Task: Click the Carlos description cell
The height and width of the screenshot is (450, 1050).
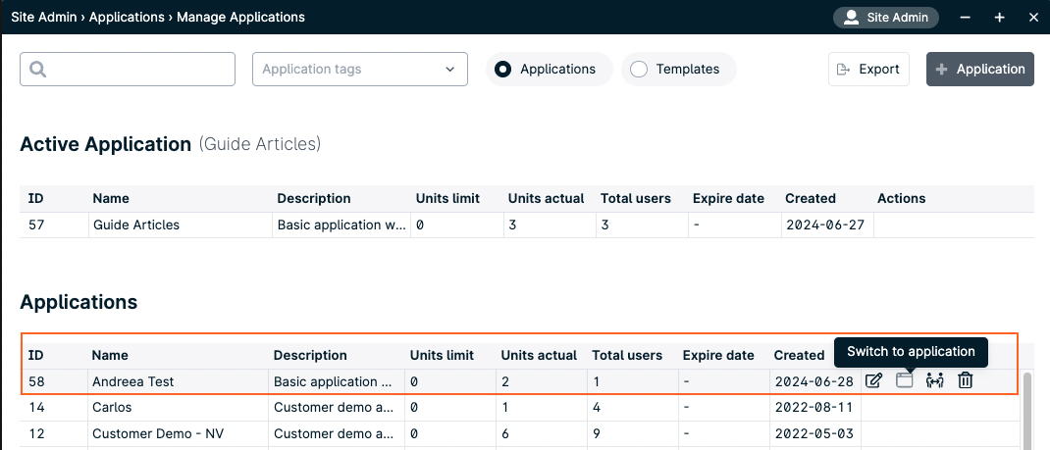Action: click(337, 407)
